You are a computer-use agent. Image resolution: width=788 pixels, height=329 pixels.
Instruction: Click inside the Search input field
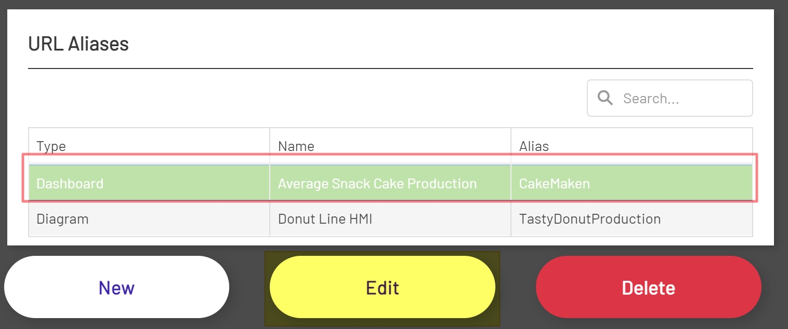[676, 98]
